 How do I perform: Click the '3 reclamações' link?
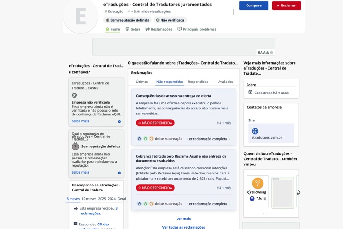(98, 211)
